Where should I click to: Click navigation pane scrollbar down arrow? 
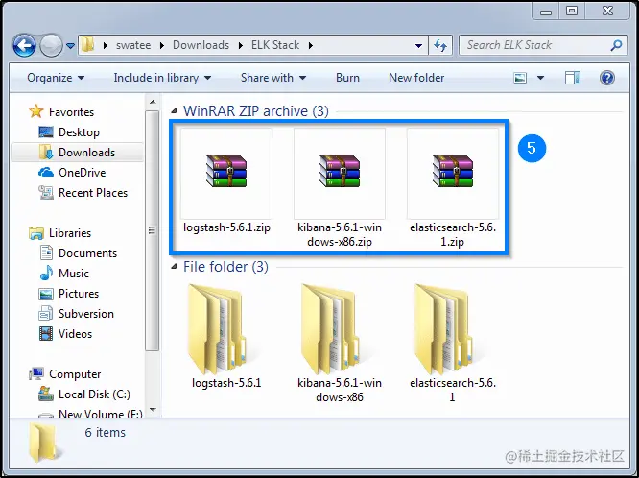coord(153,409)
